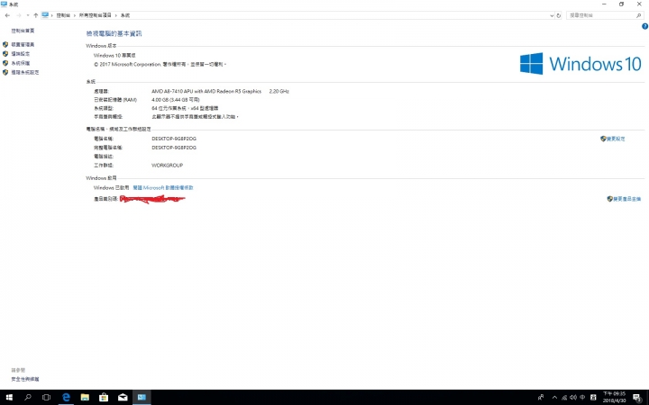
Task: Refresh the address bar location
Action: click(x=558, y=15)
